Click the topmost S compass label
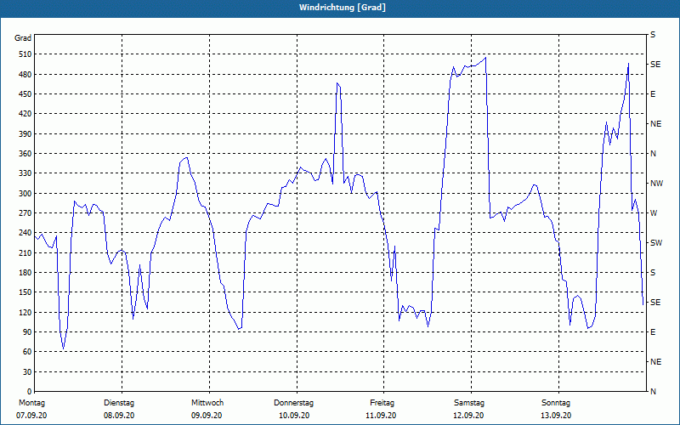680x425 pixels. coord(653,35)
